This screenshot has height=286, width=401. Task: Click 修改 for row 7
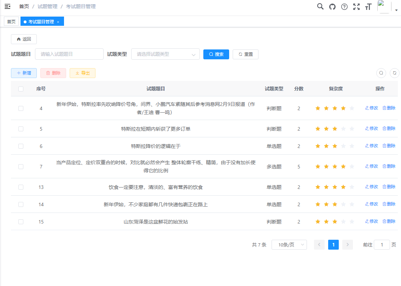[x=372, y=166]
